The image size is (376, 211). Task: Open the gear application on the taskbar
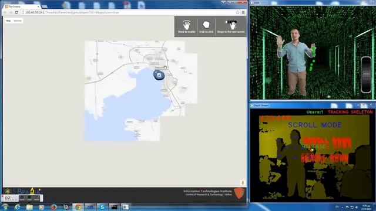coord(66,207)
